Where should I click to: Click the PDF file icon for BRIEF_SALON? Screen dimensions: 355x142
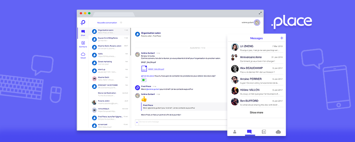click(144, 69)
